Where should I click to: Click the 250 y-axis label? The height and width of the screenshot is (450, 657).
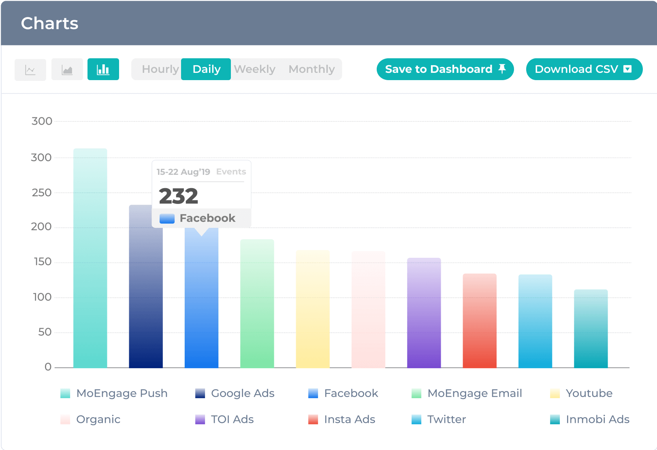(x=42, y=193)
